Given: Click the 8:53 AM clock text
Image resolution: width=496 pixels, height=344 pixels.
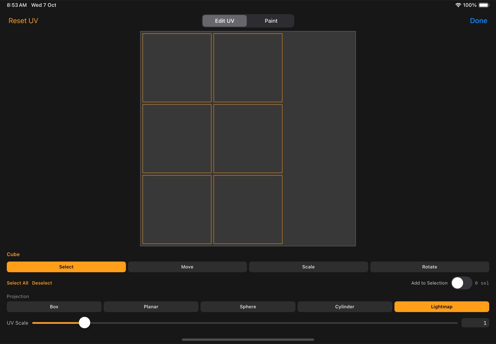Looking at the screenshot, I should click(17, 5).
